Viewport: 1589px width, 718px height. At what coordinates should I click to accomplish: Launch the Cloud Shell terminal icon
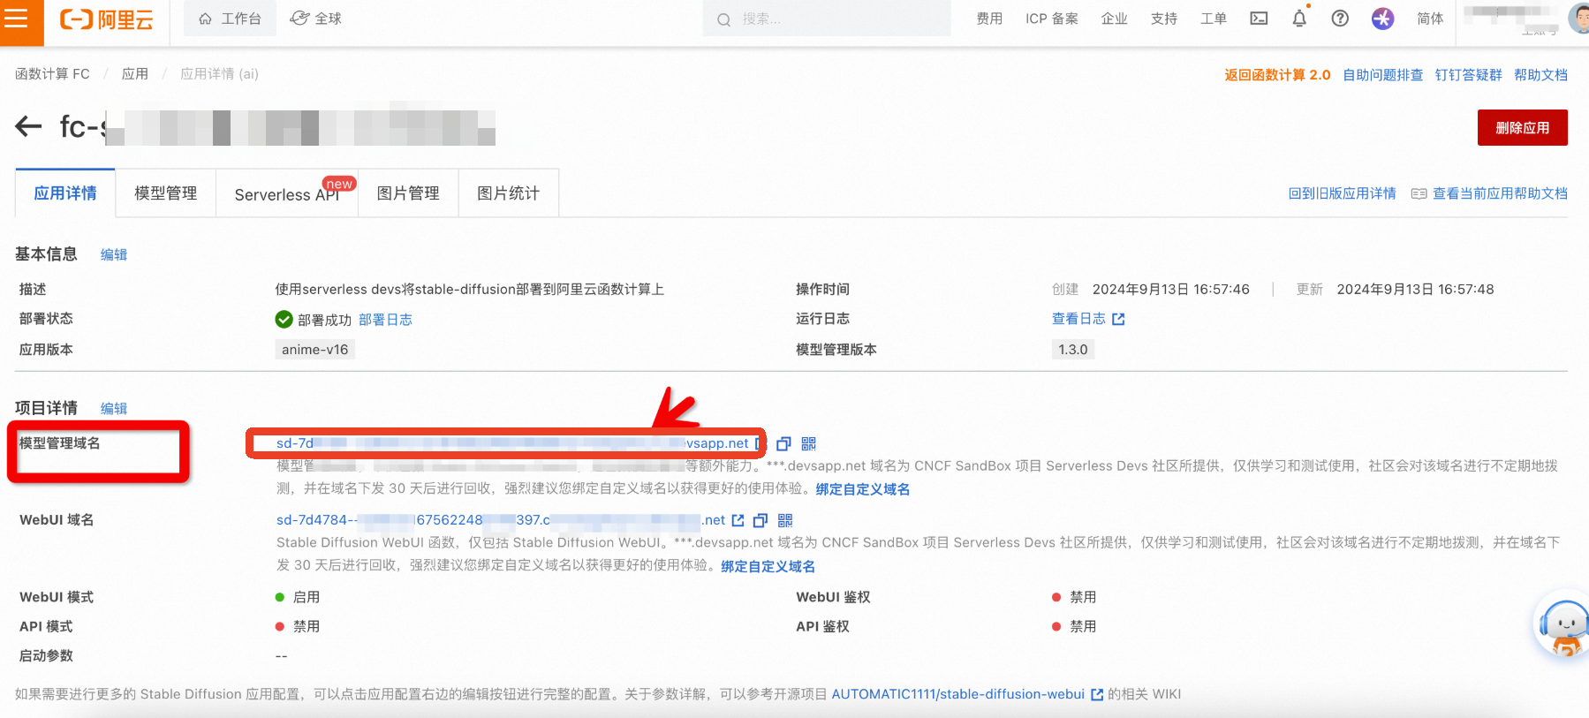(x=1259, y=19)
